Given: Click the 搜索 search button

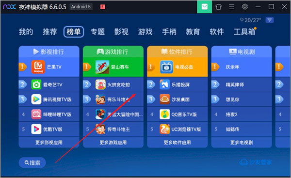Looking at the screenshot, I should (32, 162).
